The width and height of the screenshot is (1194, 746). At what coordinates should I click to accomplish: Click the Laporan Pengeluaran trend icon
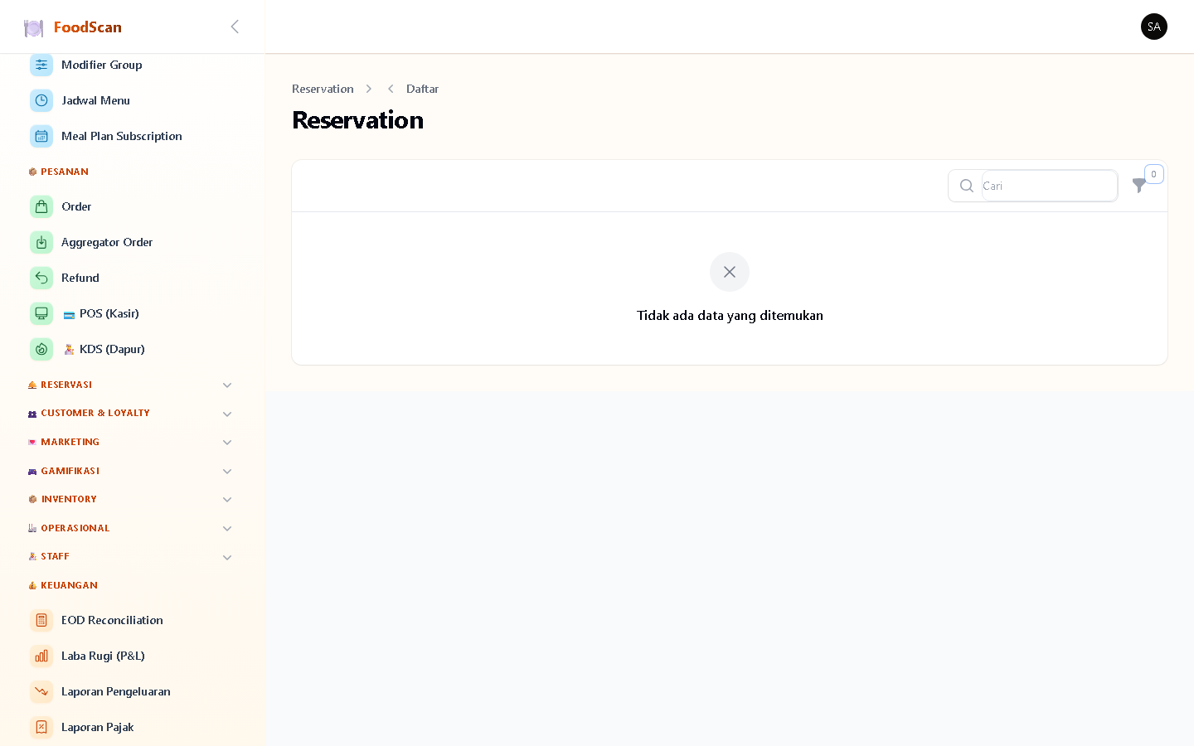(x=41, y=691)
